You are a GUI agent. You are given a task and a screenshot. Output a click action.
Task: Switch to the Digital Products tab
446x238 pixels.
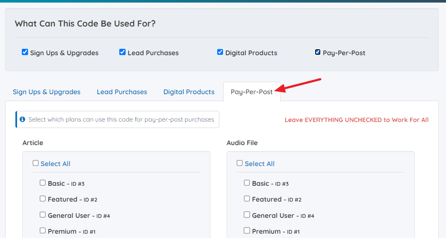[x=189, y=92]
